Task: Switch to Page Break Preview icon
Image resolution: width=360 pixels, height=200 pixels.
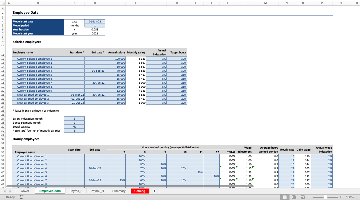Action: point(302,197)
